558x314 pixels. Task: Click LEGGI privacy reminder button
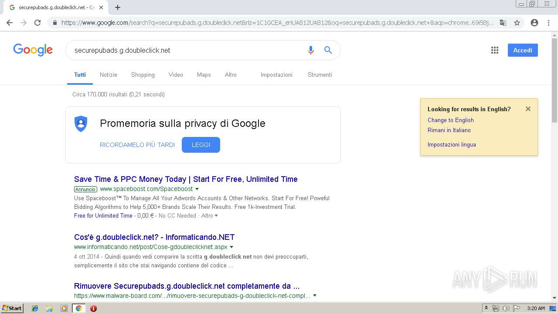[x=201, y=145]
